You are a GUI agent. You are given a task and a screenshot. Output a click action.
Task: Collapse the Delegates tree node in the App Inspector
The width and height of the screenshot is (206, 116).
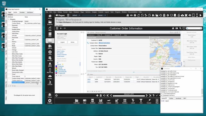click(x=9, y=19)
